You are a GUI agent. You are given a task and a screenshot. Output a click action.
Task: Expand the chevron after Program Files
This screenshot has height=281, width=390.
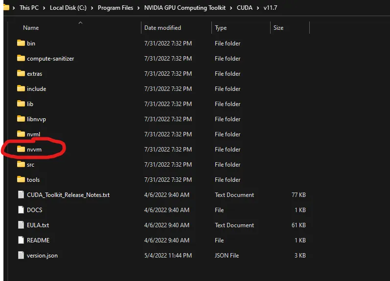138,8
